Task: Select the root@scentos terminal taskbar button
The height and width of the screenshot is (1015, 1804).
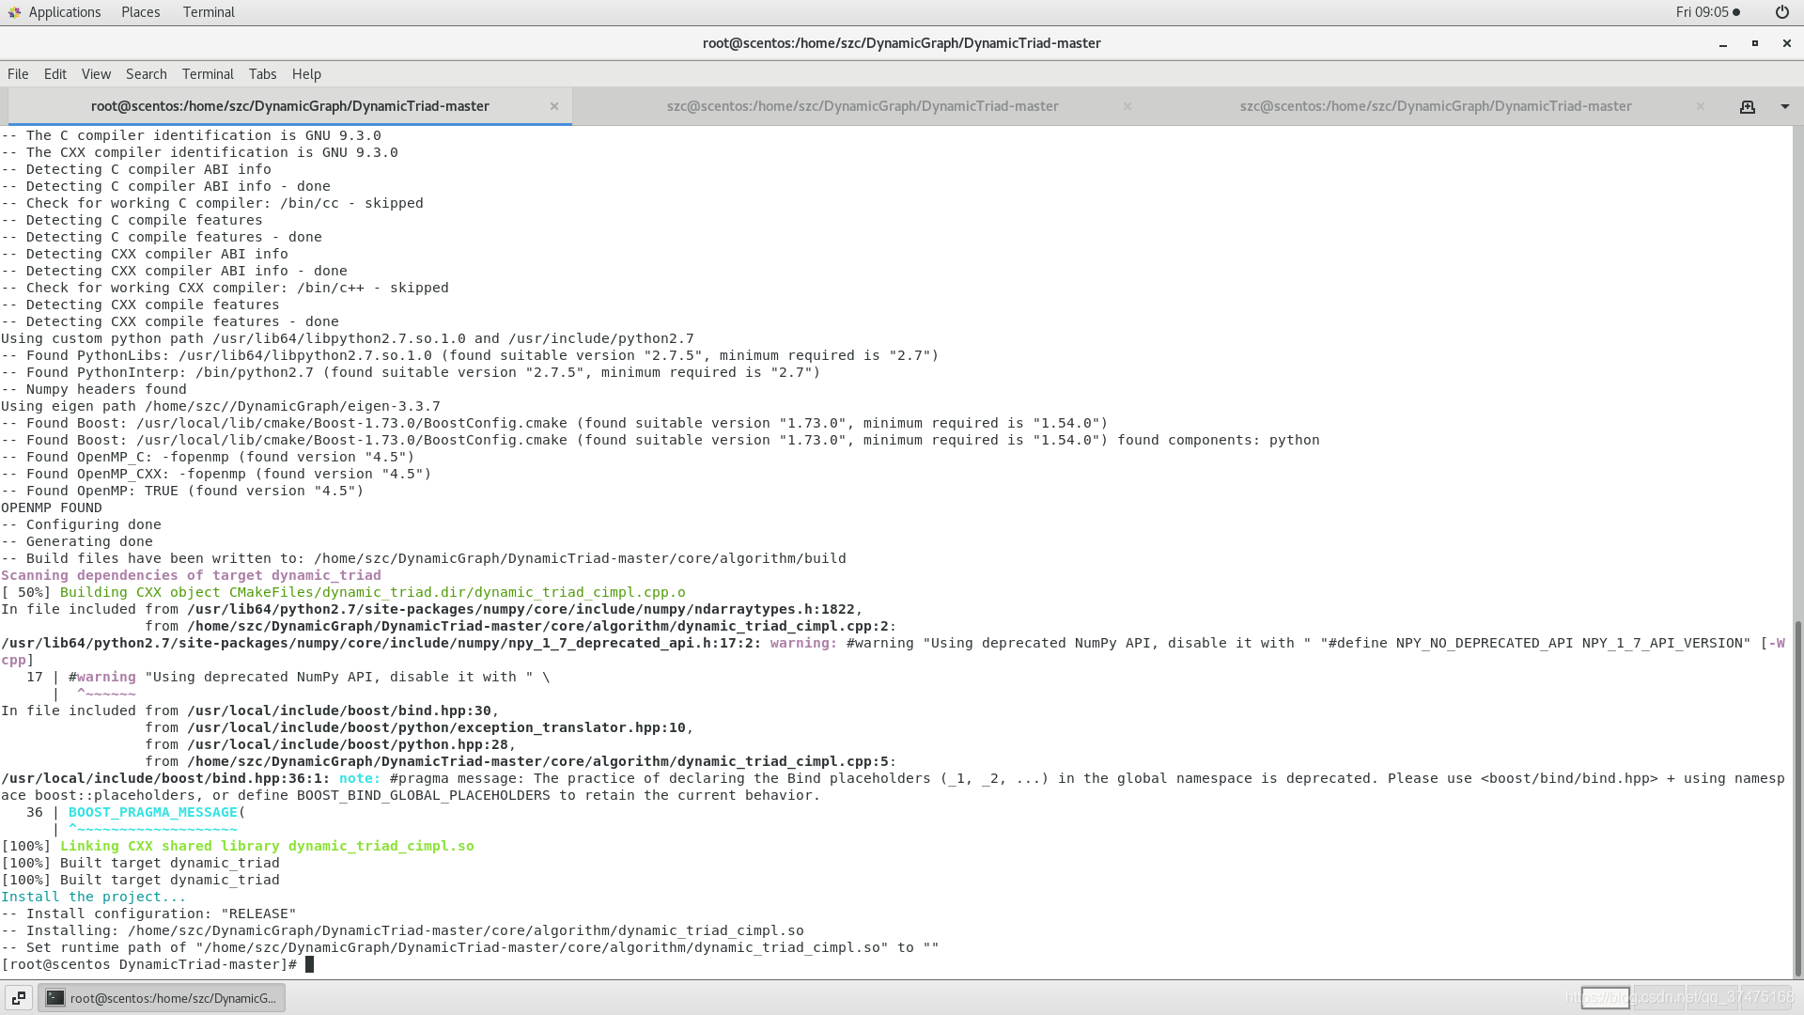Action: pos(162,998)
